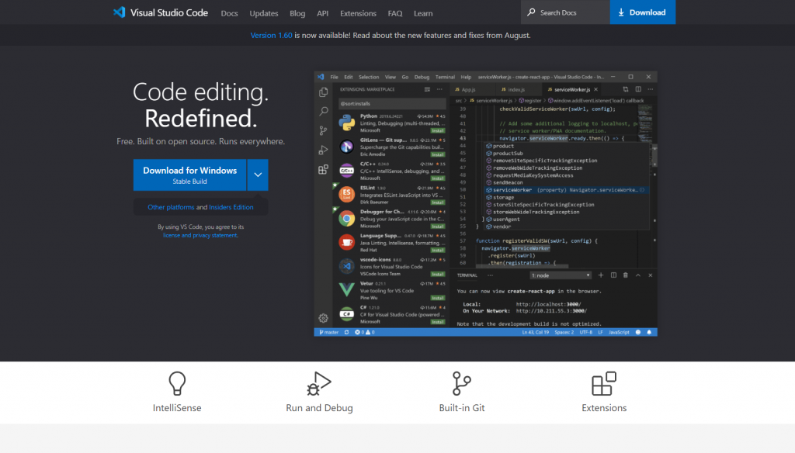Image resolution: width=795 pixels, height=453 pixels.
Task: Open the FAQ page
Action: click(x=395, y=13)
